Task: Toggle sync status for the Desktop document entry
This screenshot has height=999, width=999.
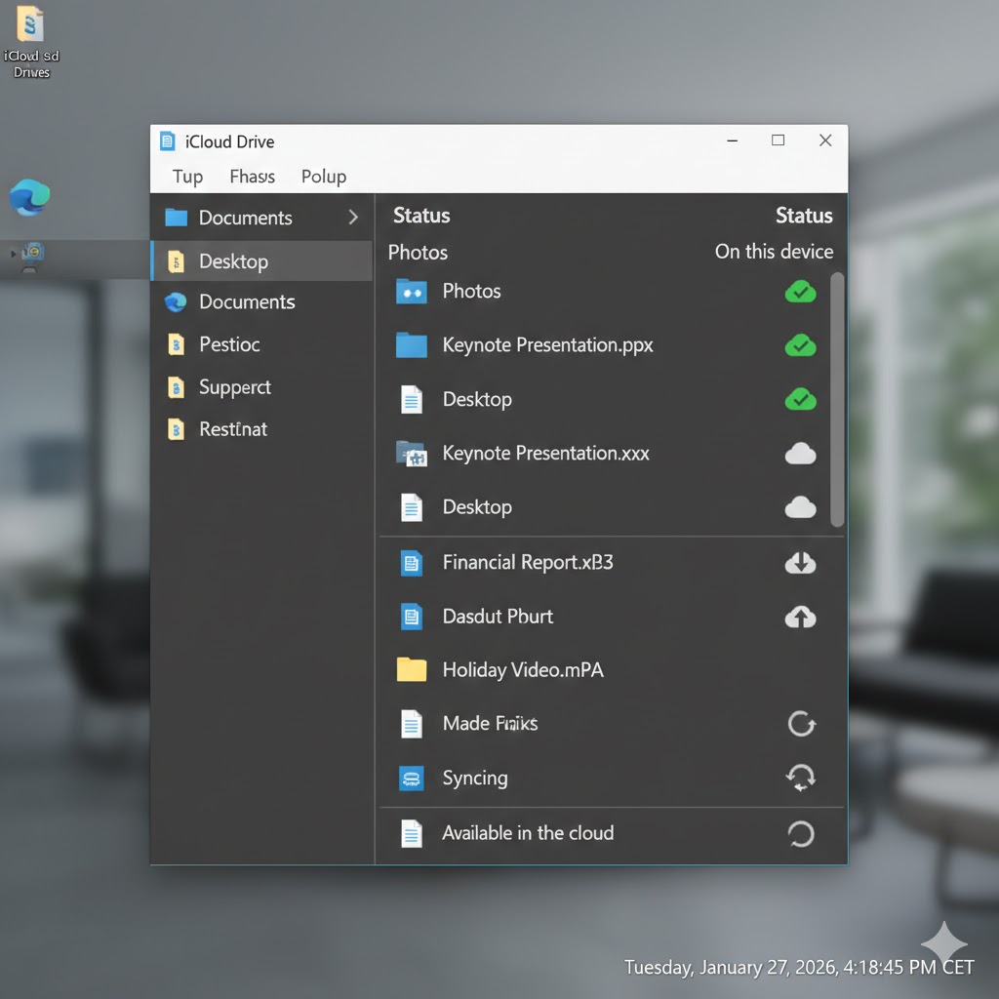Action: (800, 399)
